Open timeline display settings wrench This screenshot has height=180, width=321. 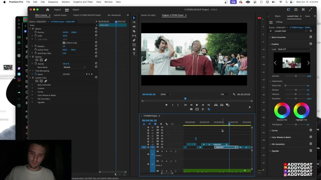[x=167, y=124]
